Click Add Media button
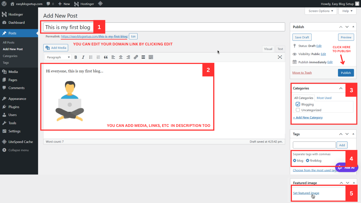The image size is (361, 203). [x=56, y=48]
